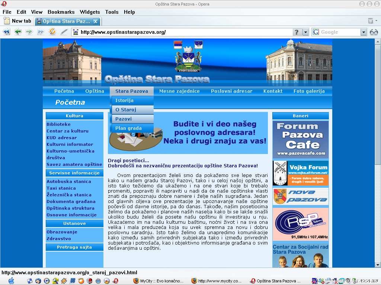Open the KUD adresar link
381x285 pixels.
pyautogui.click(x=62, y=138)
